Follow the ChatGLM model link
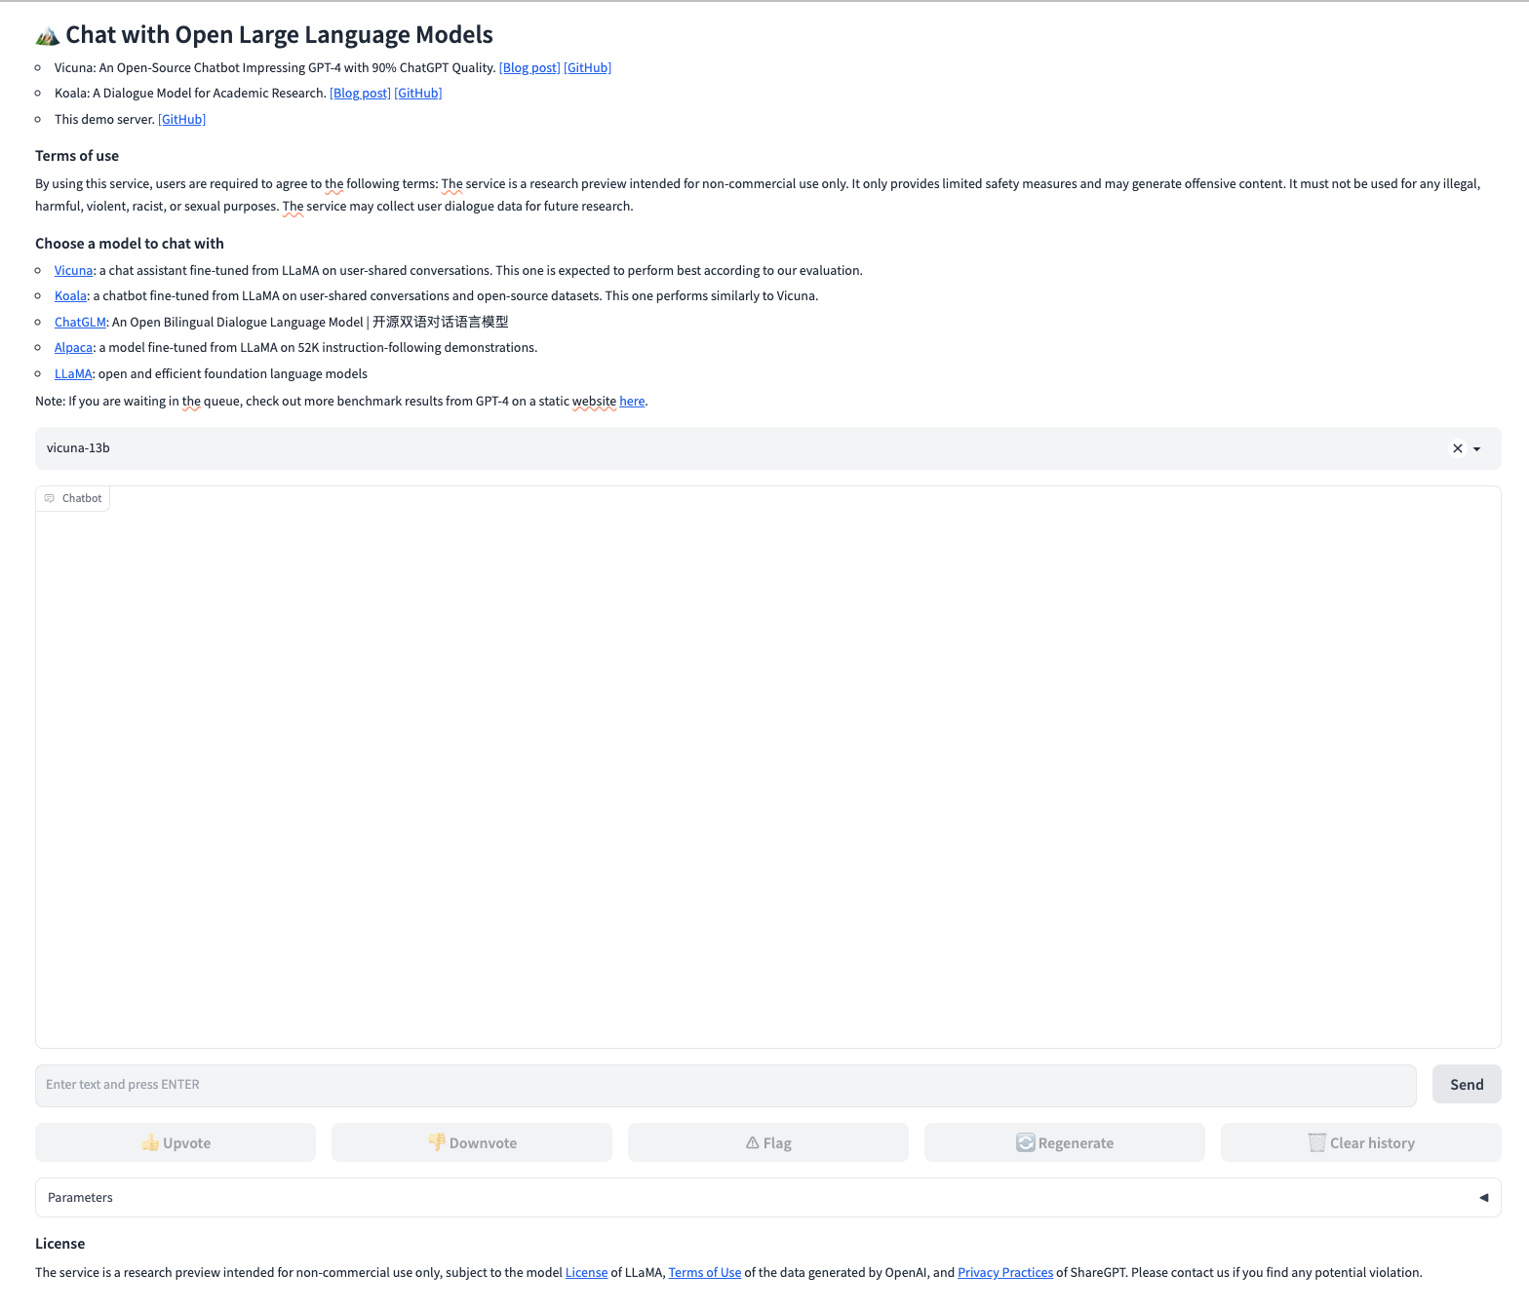 [80, 322]
